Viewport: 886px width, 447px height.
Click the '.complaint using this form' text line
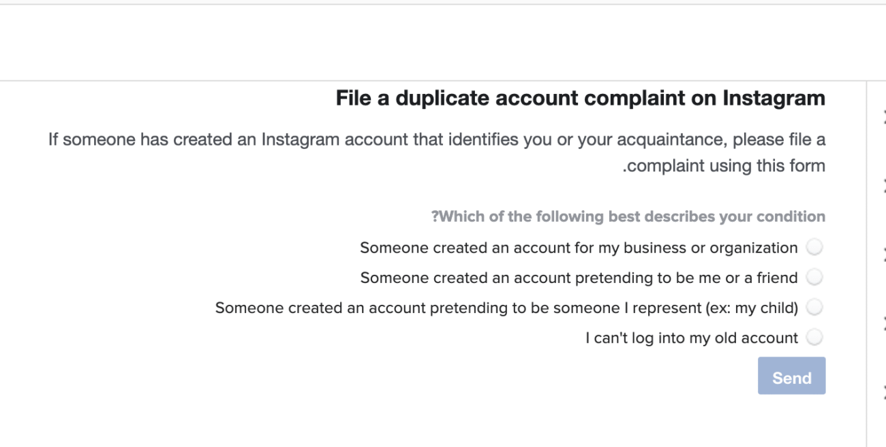point(724,165)
